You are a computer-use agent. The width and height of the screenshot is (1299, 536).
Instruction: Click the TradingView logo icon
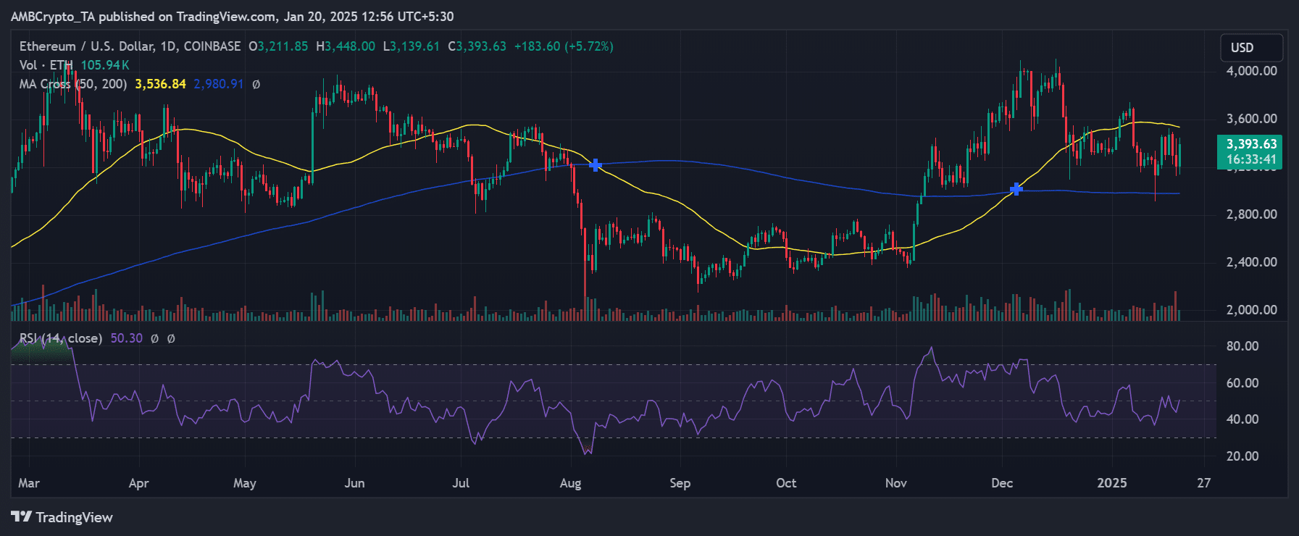point(21,516)
